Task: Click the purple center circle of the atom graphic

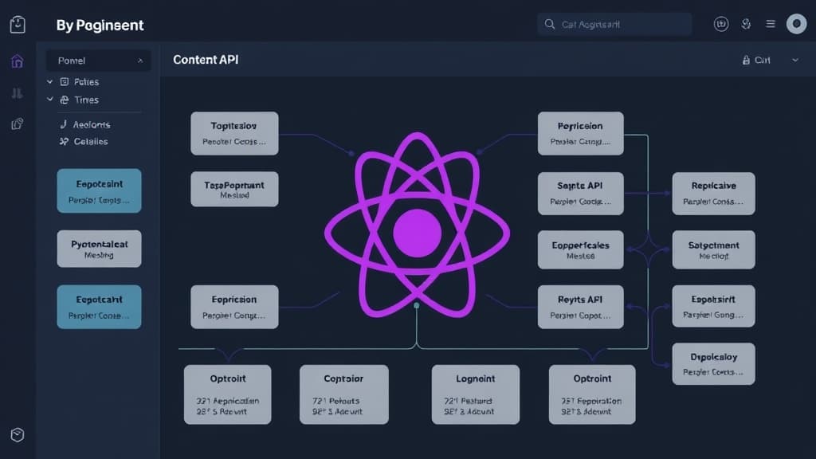Action: [416, 231]
